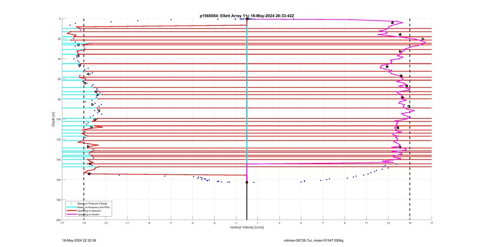Click the x-axis tick label '-3'

pos(214,223)
